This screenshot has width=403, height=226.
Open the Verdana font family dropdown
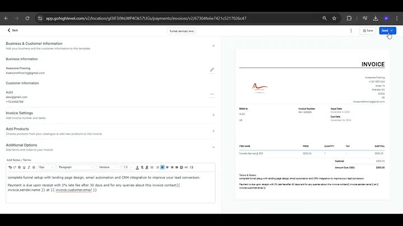109,167
